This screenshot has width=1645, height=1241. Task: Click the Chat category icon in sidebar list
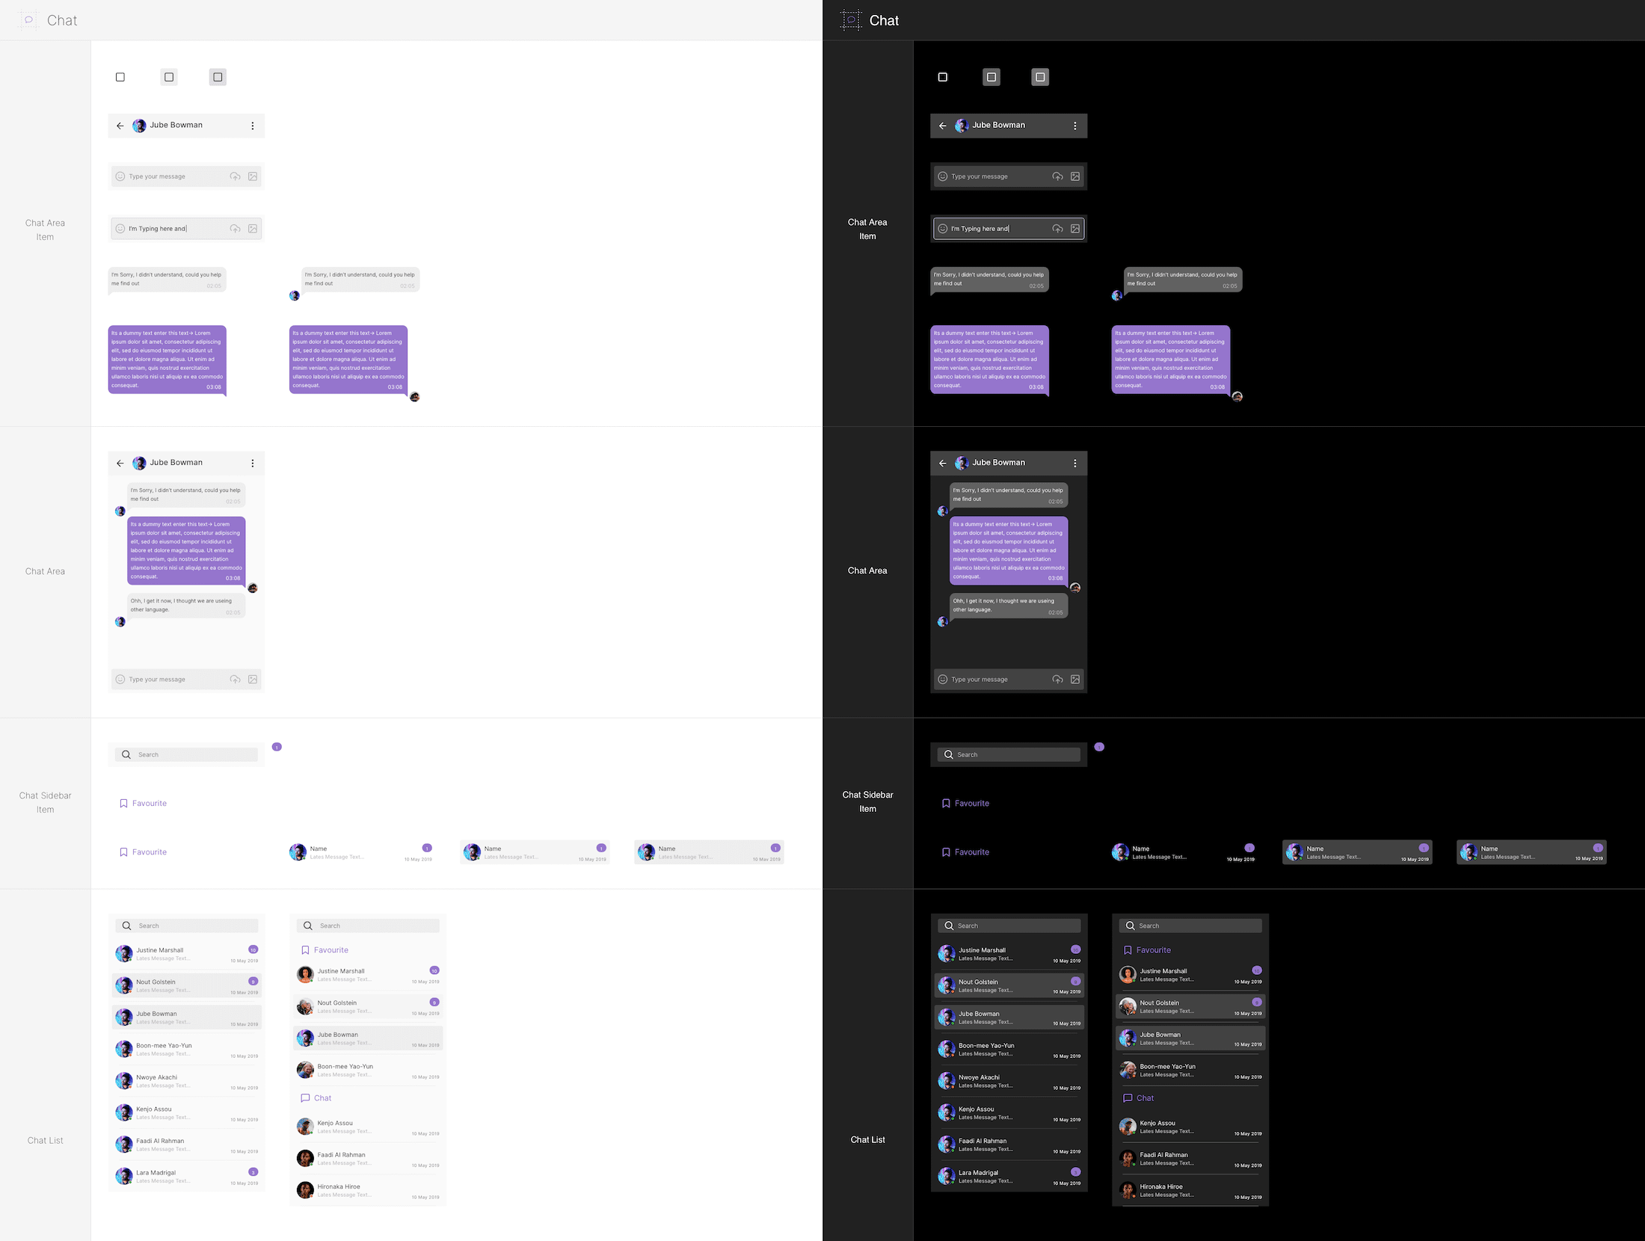(305, 1096)
